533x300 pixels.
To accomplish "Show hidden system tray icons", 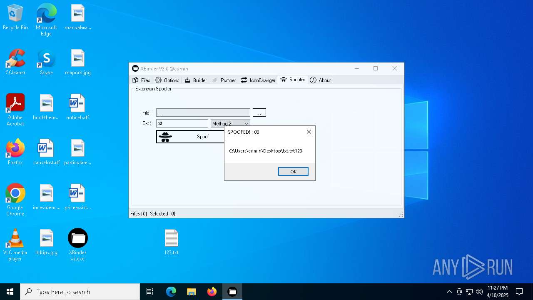I will [449, 292].
